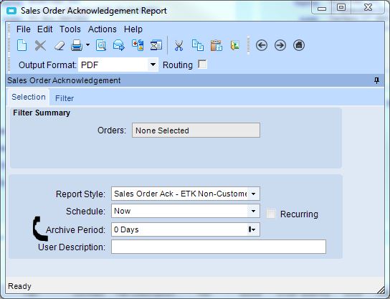Image resolution: width=390 pixels, height=299 pixels.
Task: Click the New document toolbar icon
Action: click(22, 45)
